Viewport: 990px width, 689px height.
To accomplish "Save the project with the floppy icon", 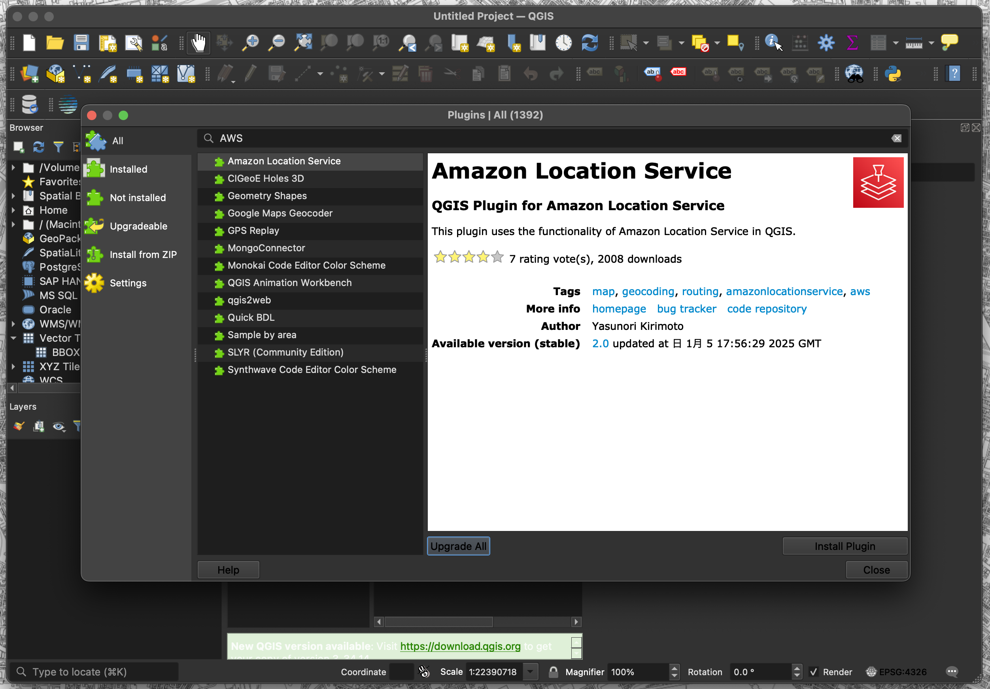I will 81,43.
